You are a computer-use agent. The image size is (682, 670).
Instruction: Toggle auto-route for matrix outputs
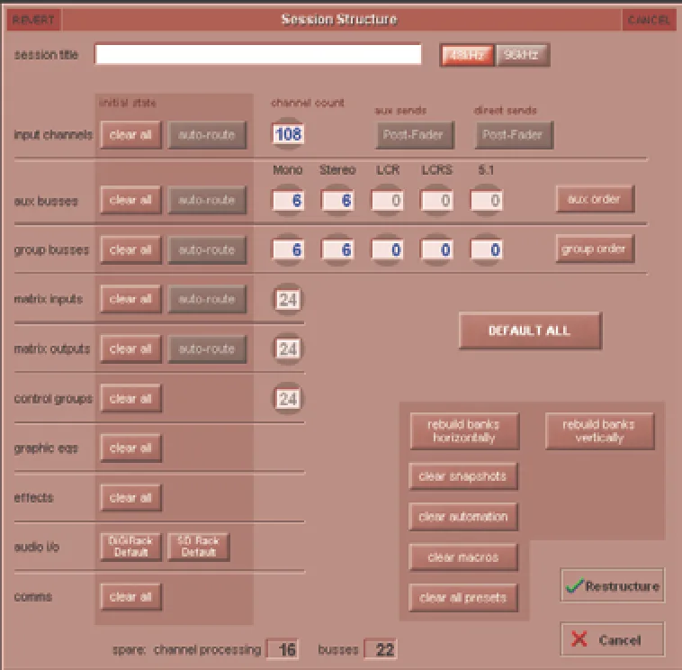click(207, 349)
